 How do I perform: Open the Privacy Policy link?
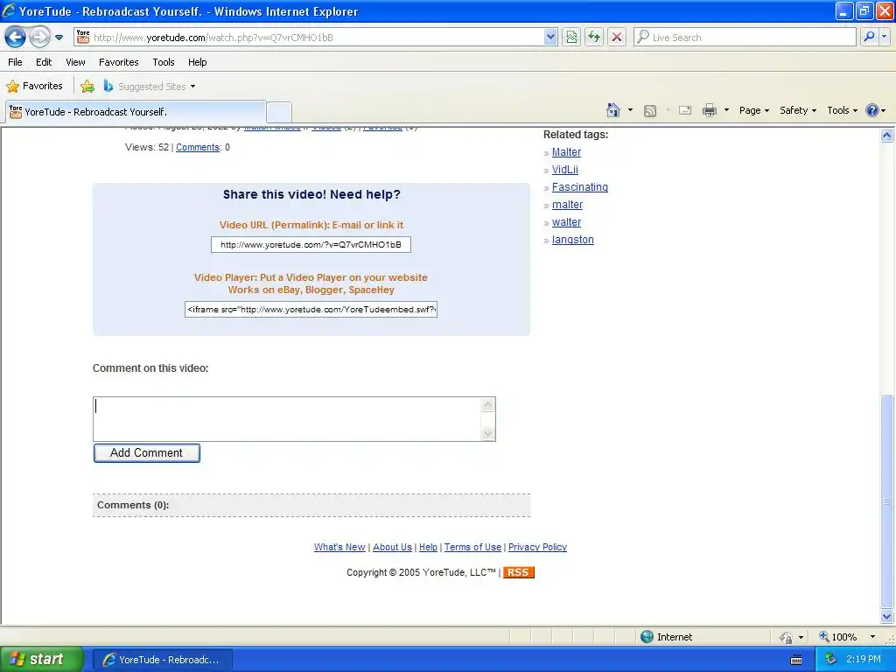tap(538, 548)
